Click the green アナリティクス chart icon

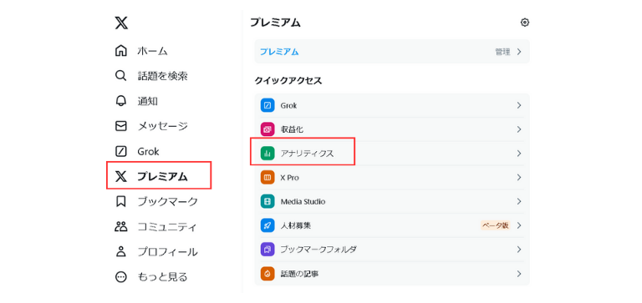point(267,154)
